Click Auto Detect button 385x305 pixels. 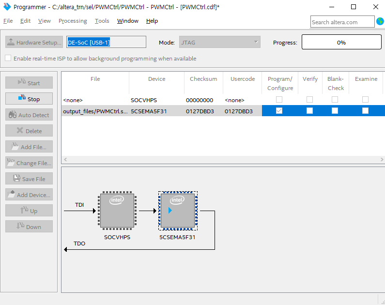tap(29, 115)
